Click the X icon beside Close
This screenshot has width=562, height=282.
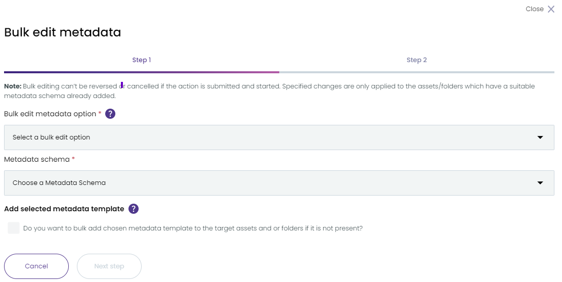(x=551, y=9)
